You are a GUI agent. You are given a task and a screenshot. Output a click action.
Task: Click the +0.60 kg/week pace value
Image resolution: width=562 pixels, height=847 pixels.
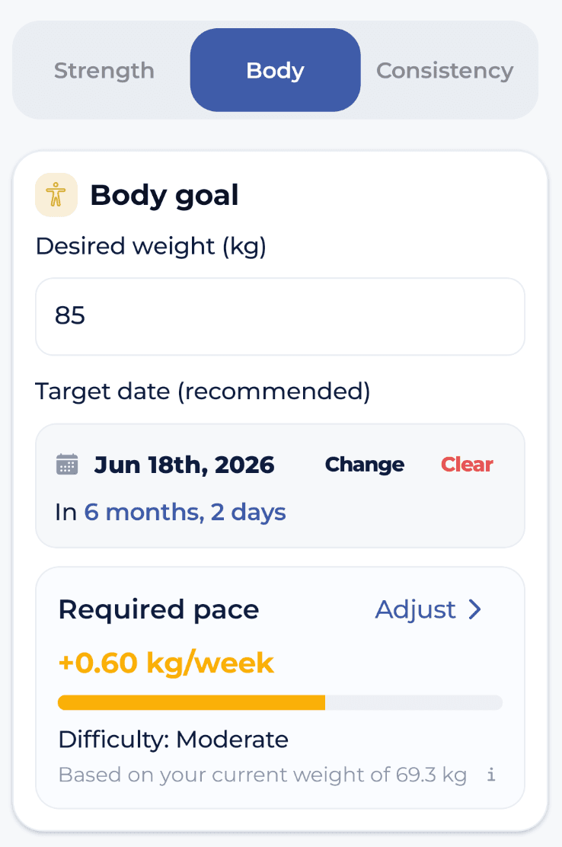point(166,663)
